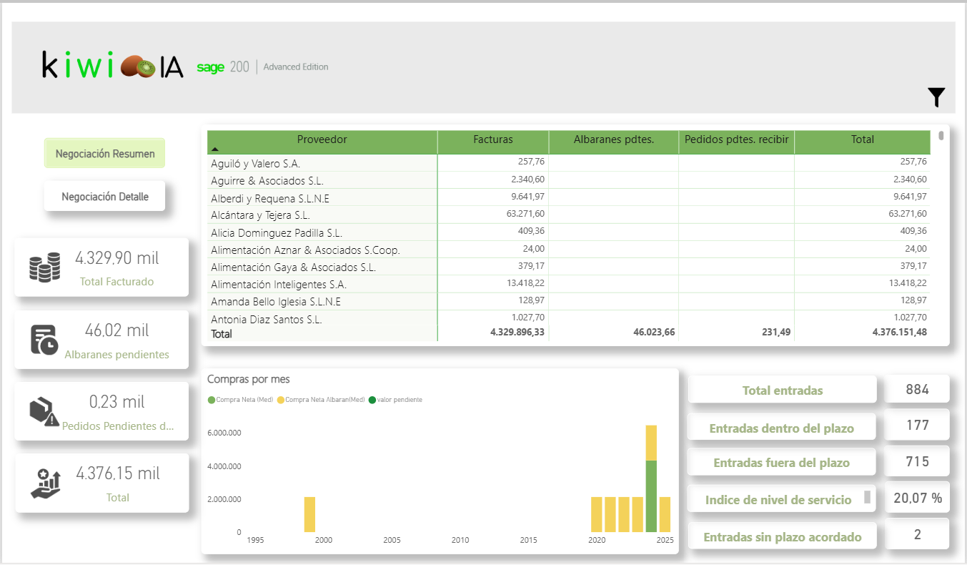
Task: Click the Sage 200 logo
Action: 223,67
